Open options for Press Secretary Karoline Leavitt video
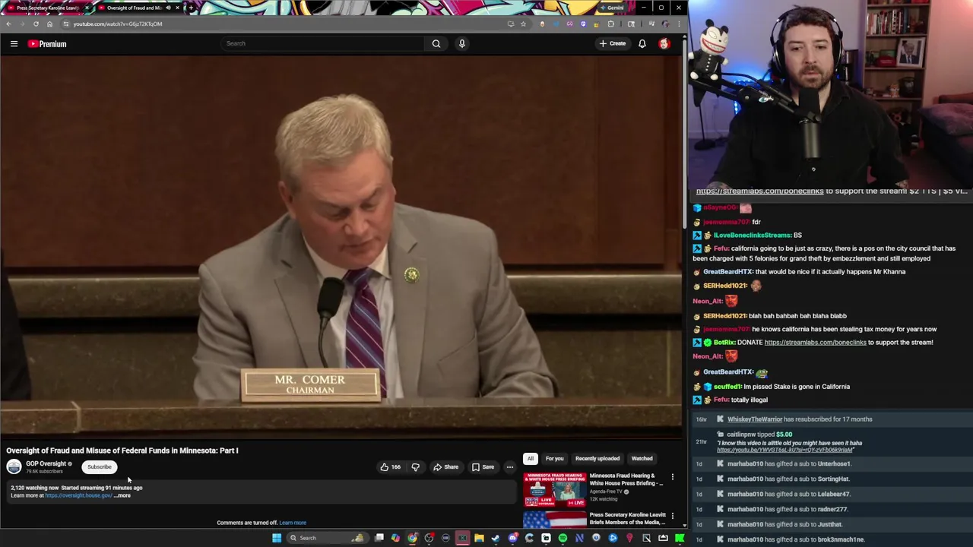This screenshot has height=547, width=973. coord(672,516)
